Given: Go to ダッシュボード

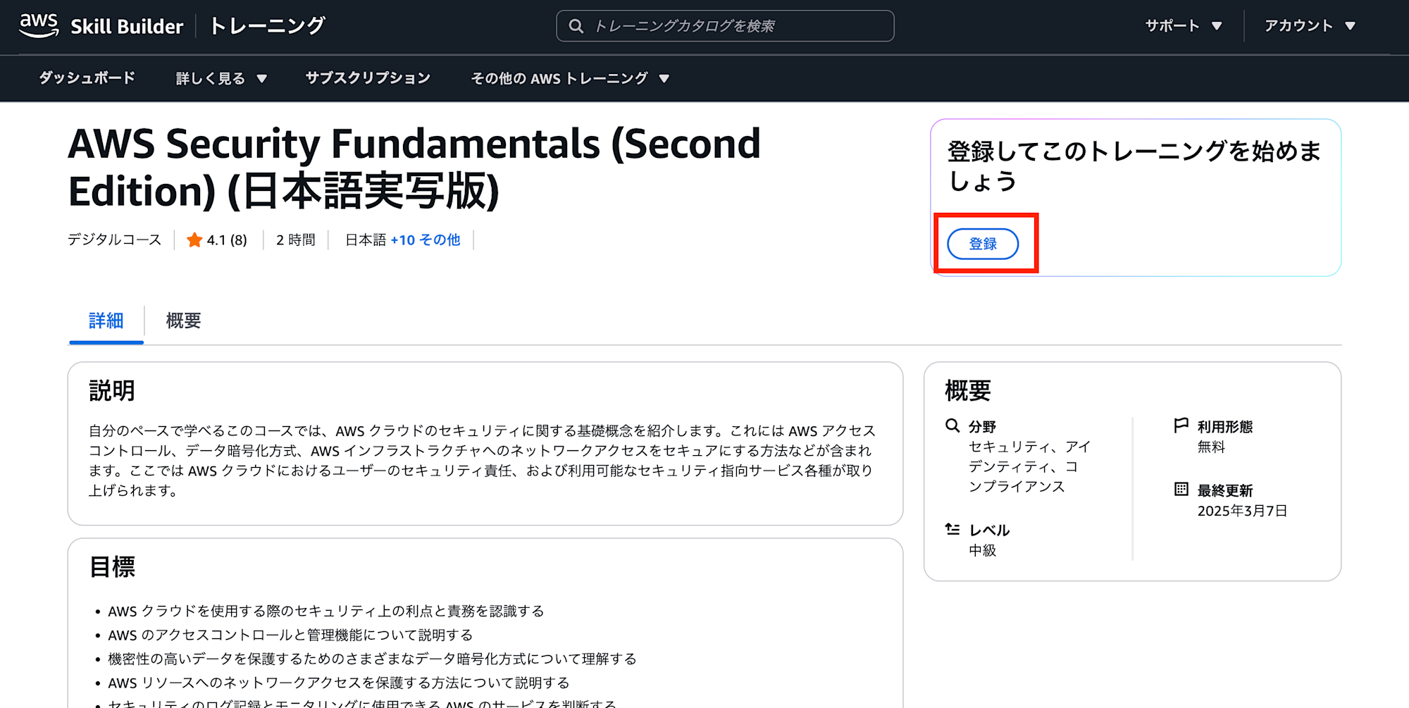Looking at the screenshot, I should (x=87, y=78).
